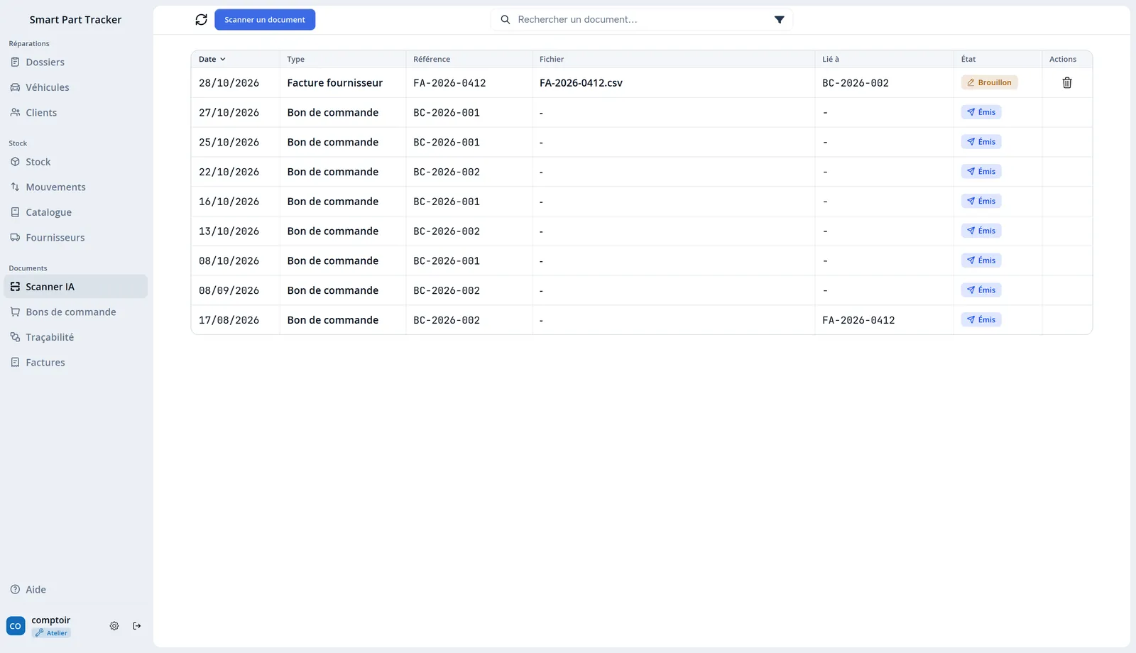The image size is (1136, 653).
Task: Click the Clients people icon
Action: pyautogui.click(x=15, y=113)
